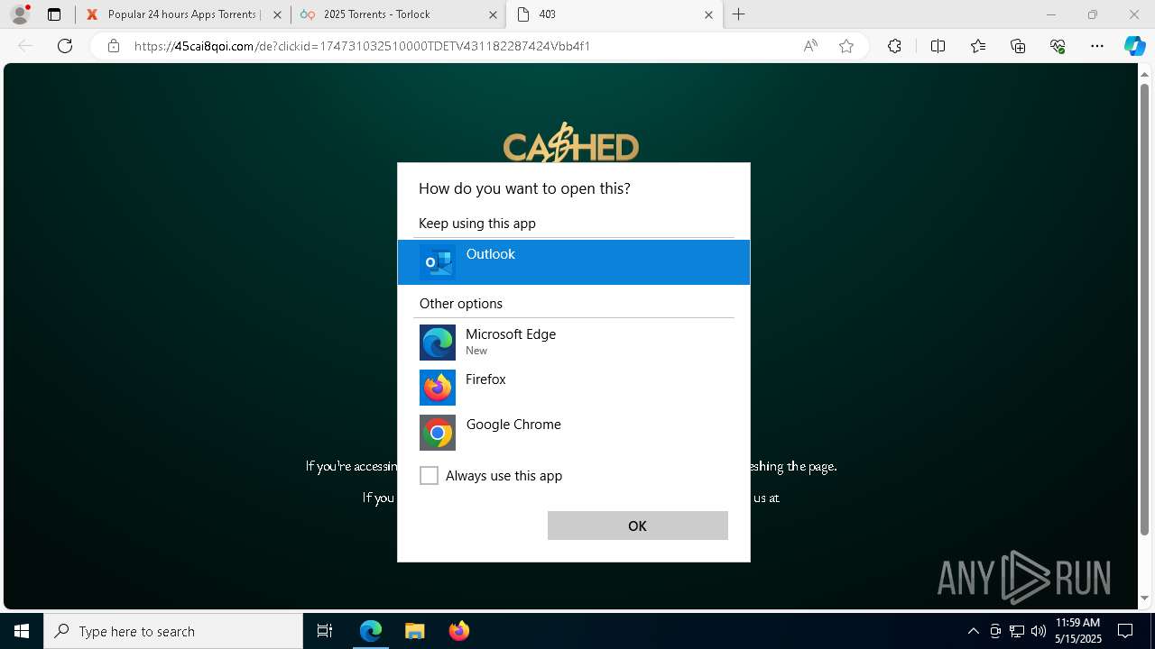Screen dimensions: 1155x649
Task: Close the 403 tab
Action: point(708,14)
